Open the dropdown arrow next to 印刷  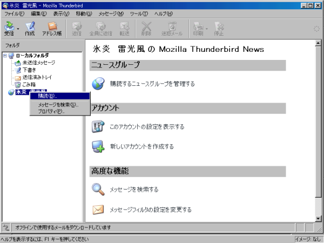pyautogui.click(x=207, y=29)
